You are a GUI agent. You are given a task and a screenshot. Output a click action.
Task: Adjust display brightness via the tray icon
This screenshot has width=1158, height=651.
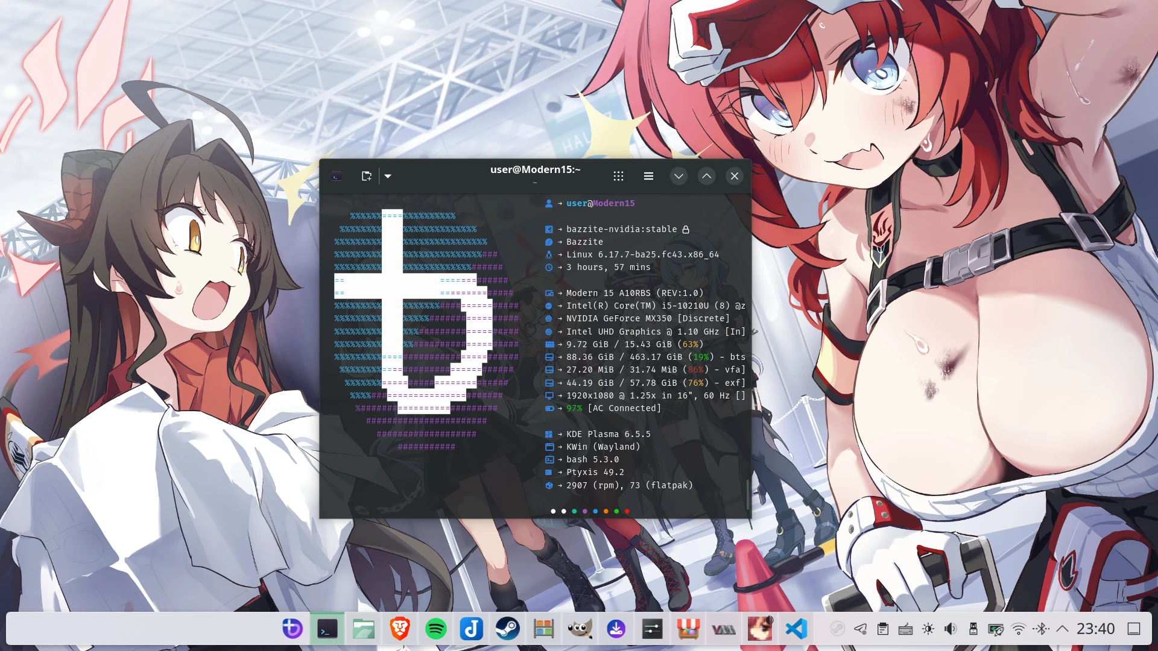pos(927,628)
